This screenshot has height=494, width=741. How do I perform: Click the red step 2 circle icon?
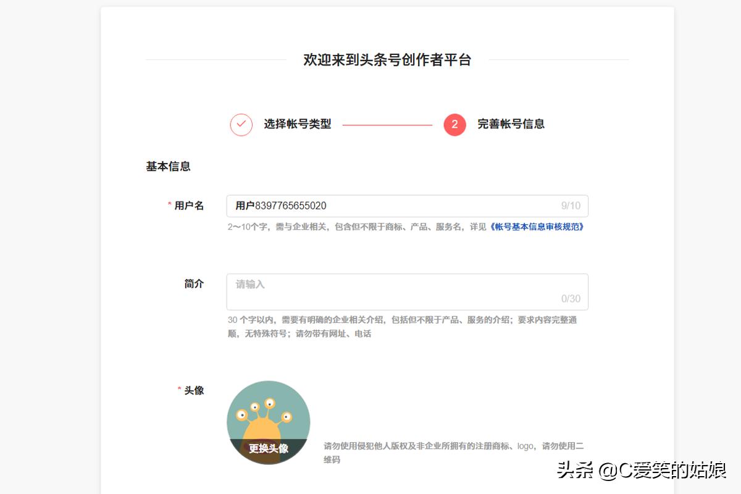[454, 124]
